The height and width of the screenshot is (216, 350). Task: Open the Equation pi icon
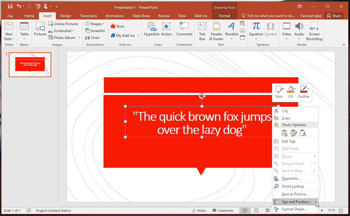tap(256, 27)
